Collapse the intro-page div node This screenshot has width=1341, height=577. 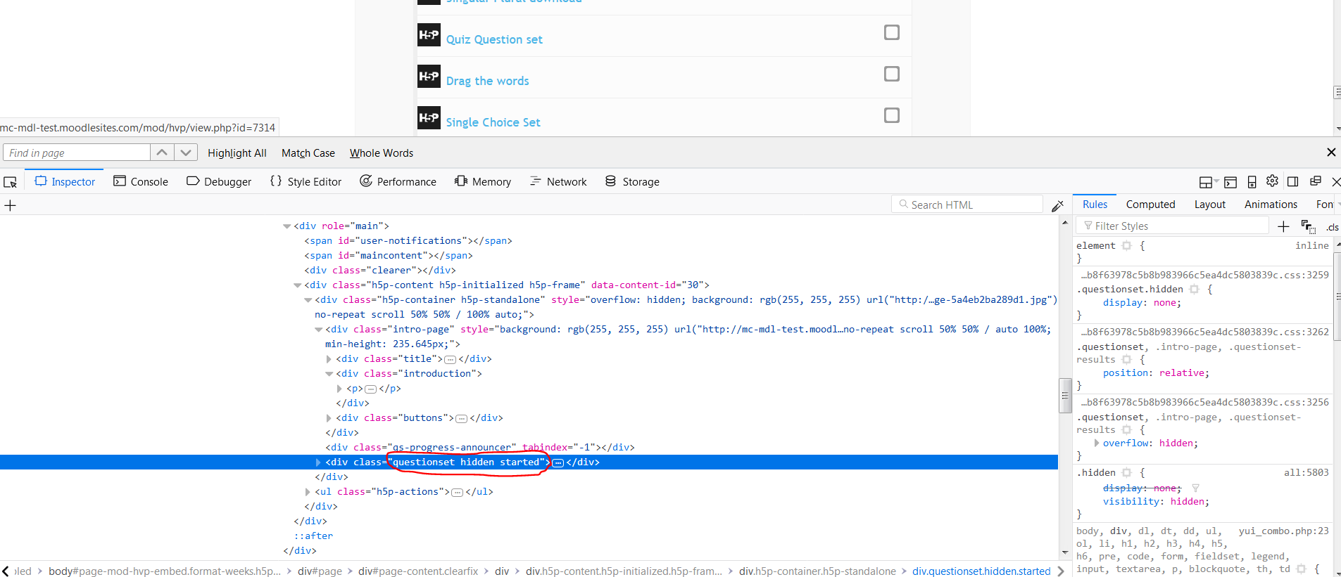coord(318,330)
